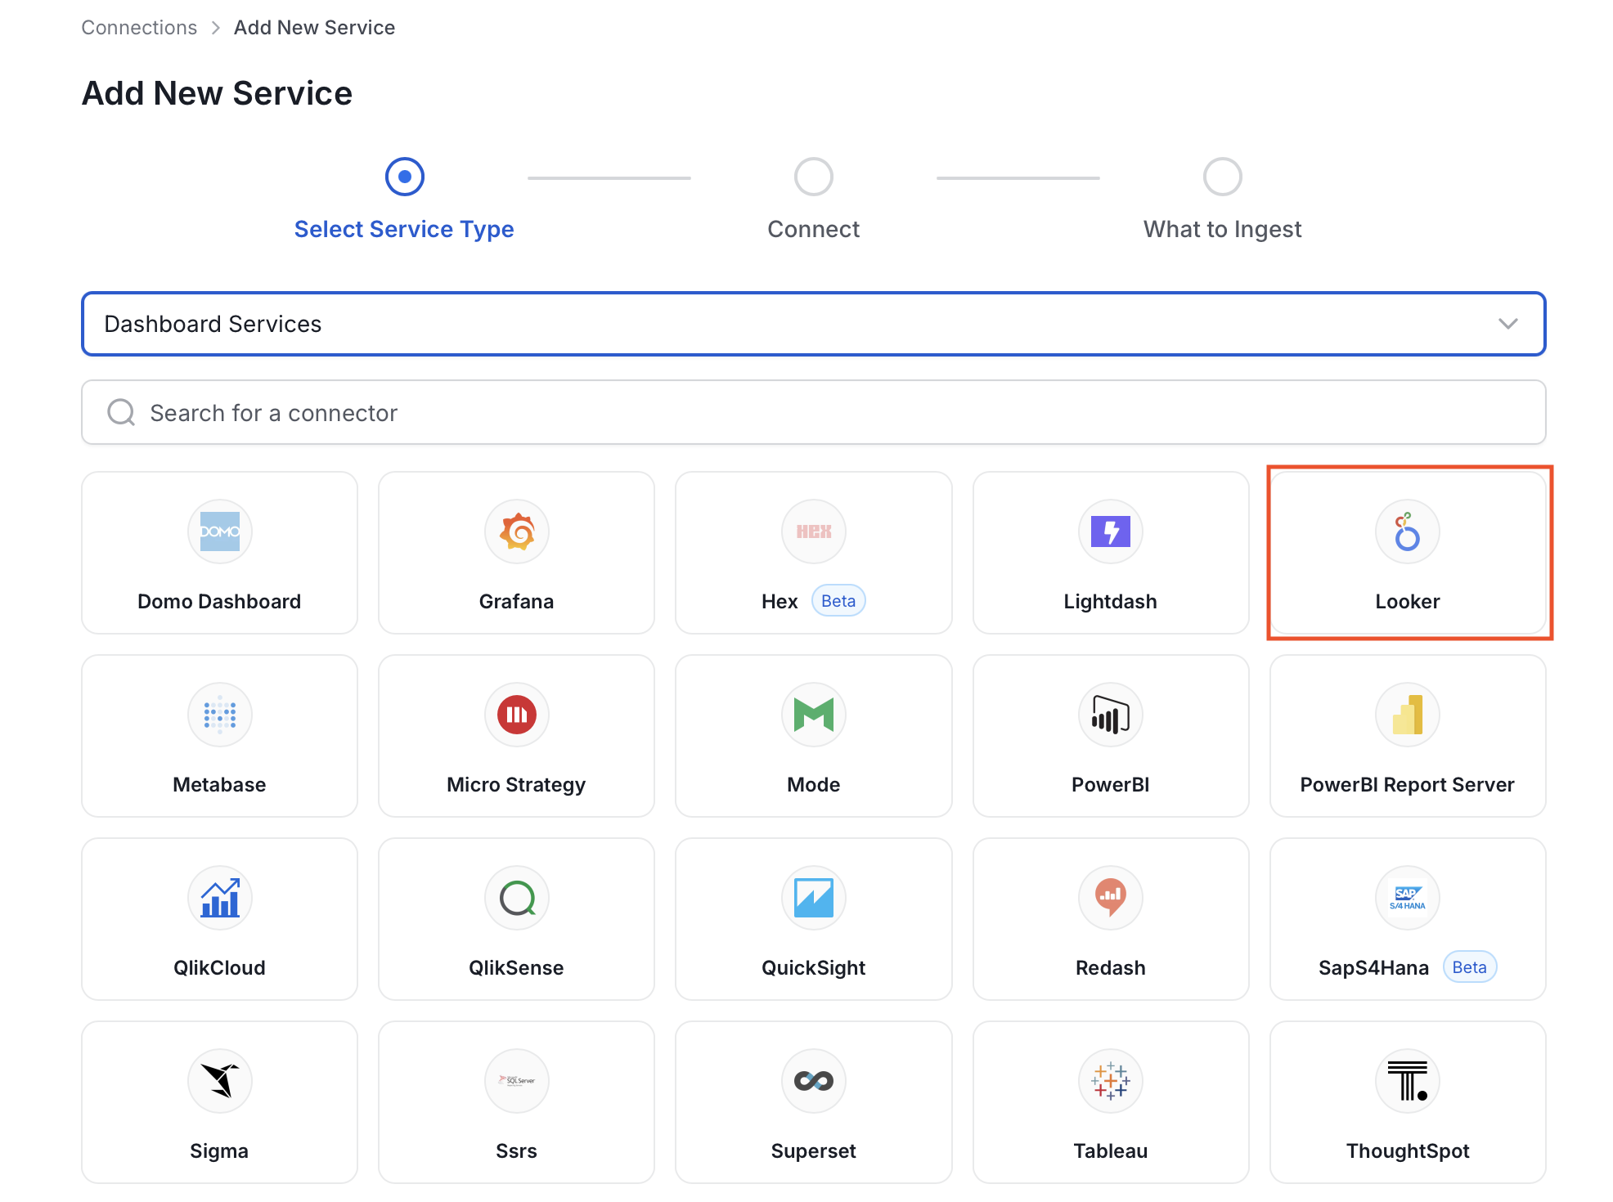1613x1202 pixels.
Task: Click the Tableau card label
Action: pos(1110,1151)
